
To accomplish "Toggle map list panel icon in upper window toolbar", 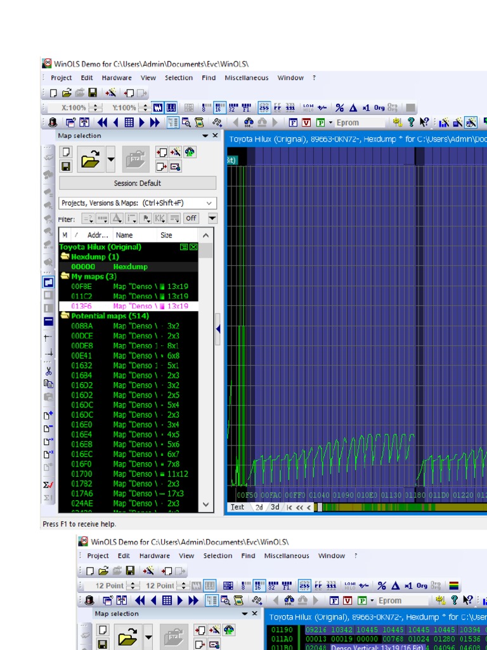I will pyautogui.click(x=172, y=123).
